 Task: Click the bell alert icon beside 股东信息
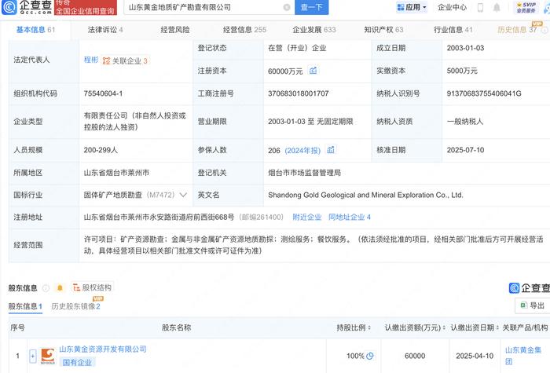60,288
